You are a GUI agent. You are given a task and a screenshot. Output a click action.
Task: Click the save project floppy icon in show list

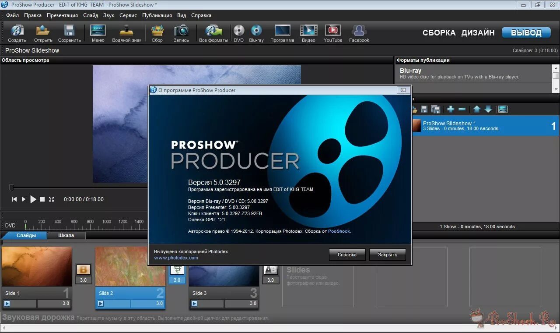point(424,109)
